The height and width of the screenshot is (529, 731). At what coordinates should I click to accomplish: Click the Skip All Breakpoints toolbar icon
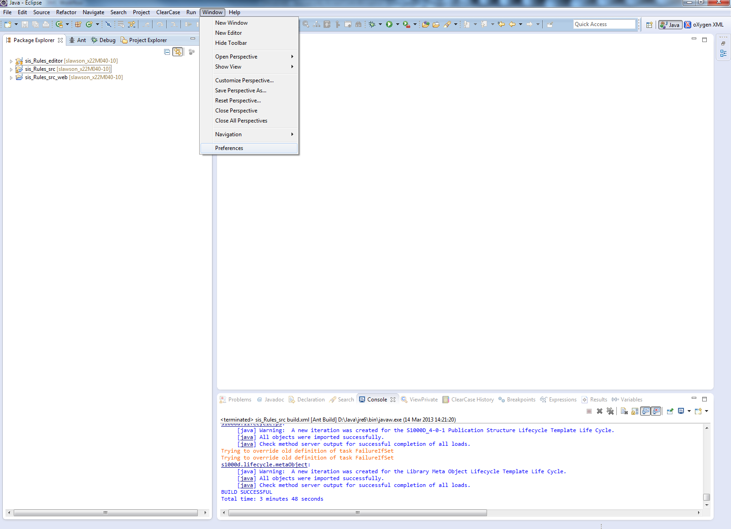click(x=108, y=24)
